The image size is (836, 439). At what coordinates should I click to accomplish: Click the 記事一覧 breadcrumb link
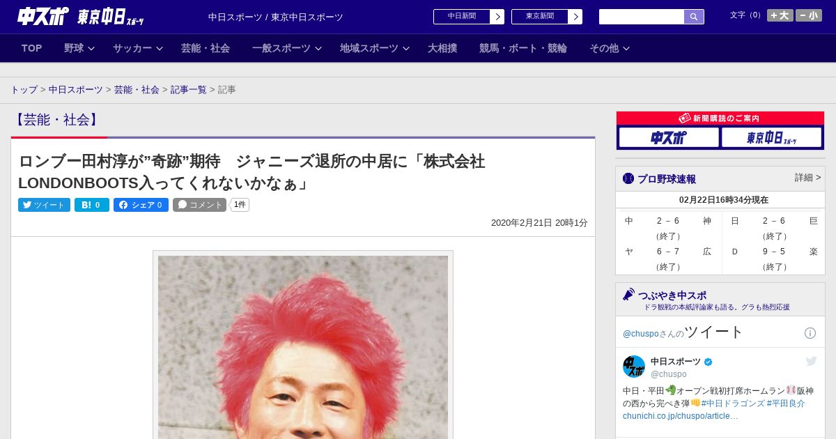189,90
